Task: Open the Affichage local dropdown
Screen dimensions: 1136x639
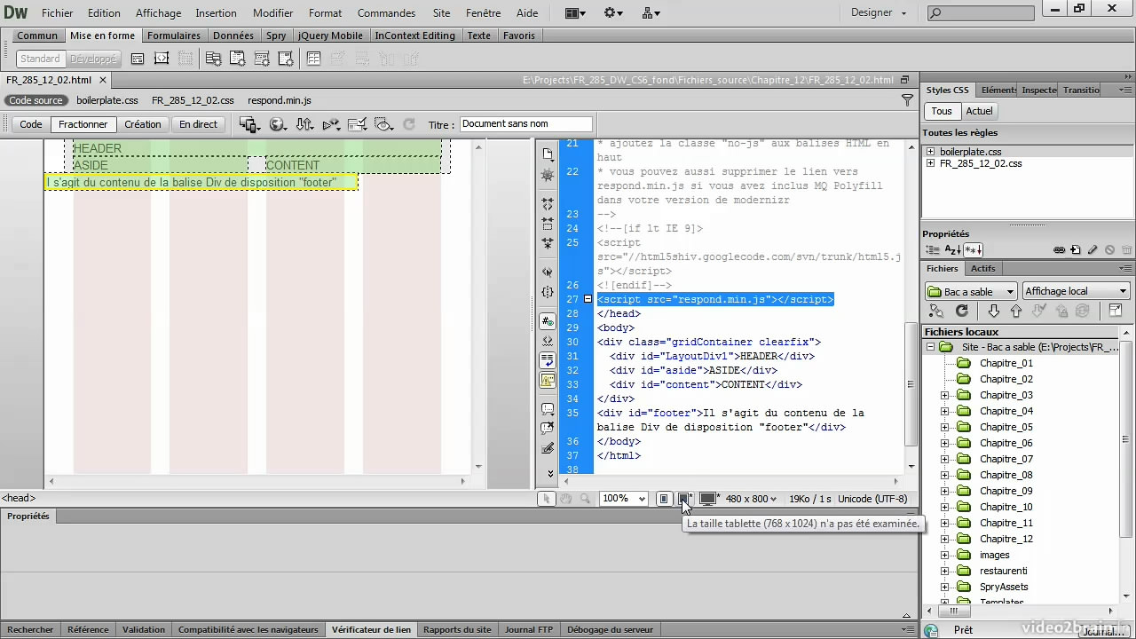Action: coord(1076,291)
